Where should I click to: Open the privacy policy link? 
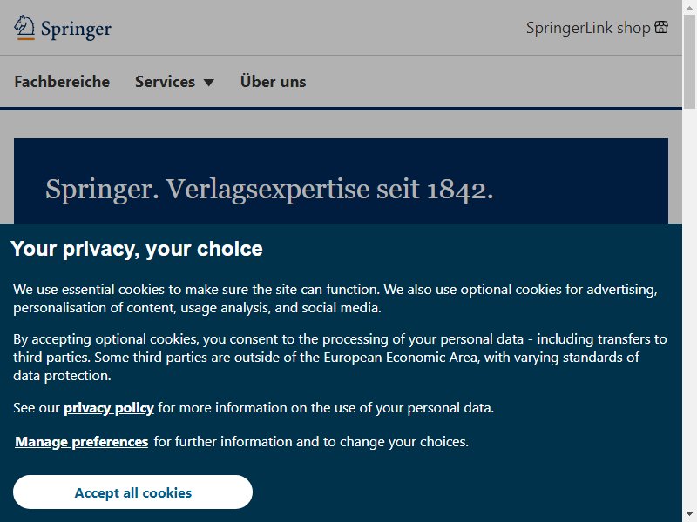pos(109,408)
